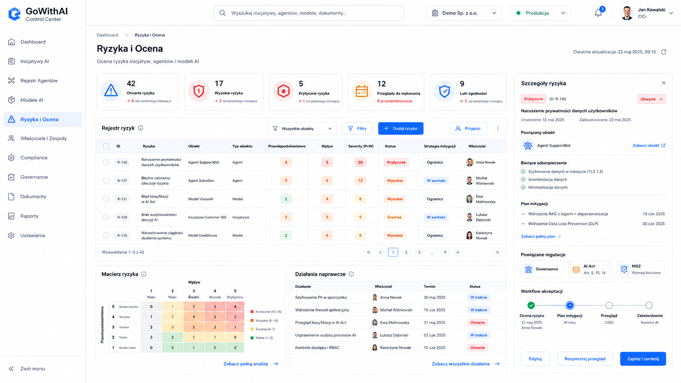Screen dimensions: 681x383
Task: Click the Governance regulation building icon
Action: coord(529,269)
